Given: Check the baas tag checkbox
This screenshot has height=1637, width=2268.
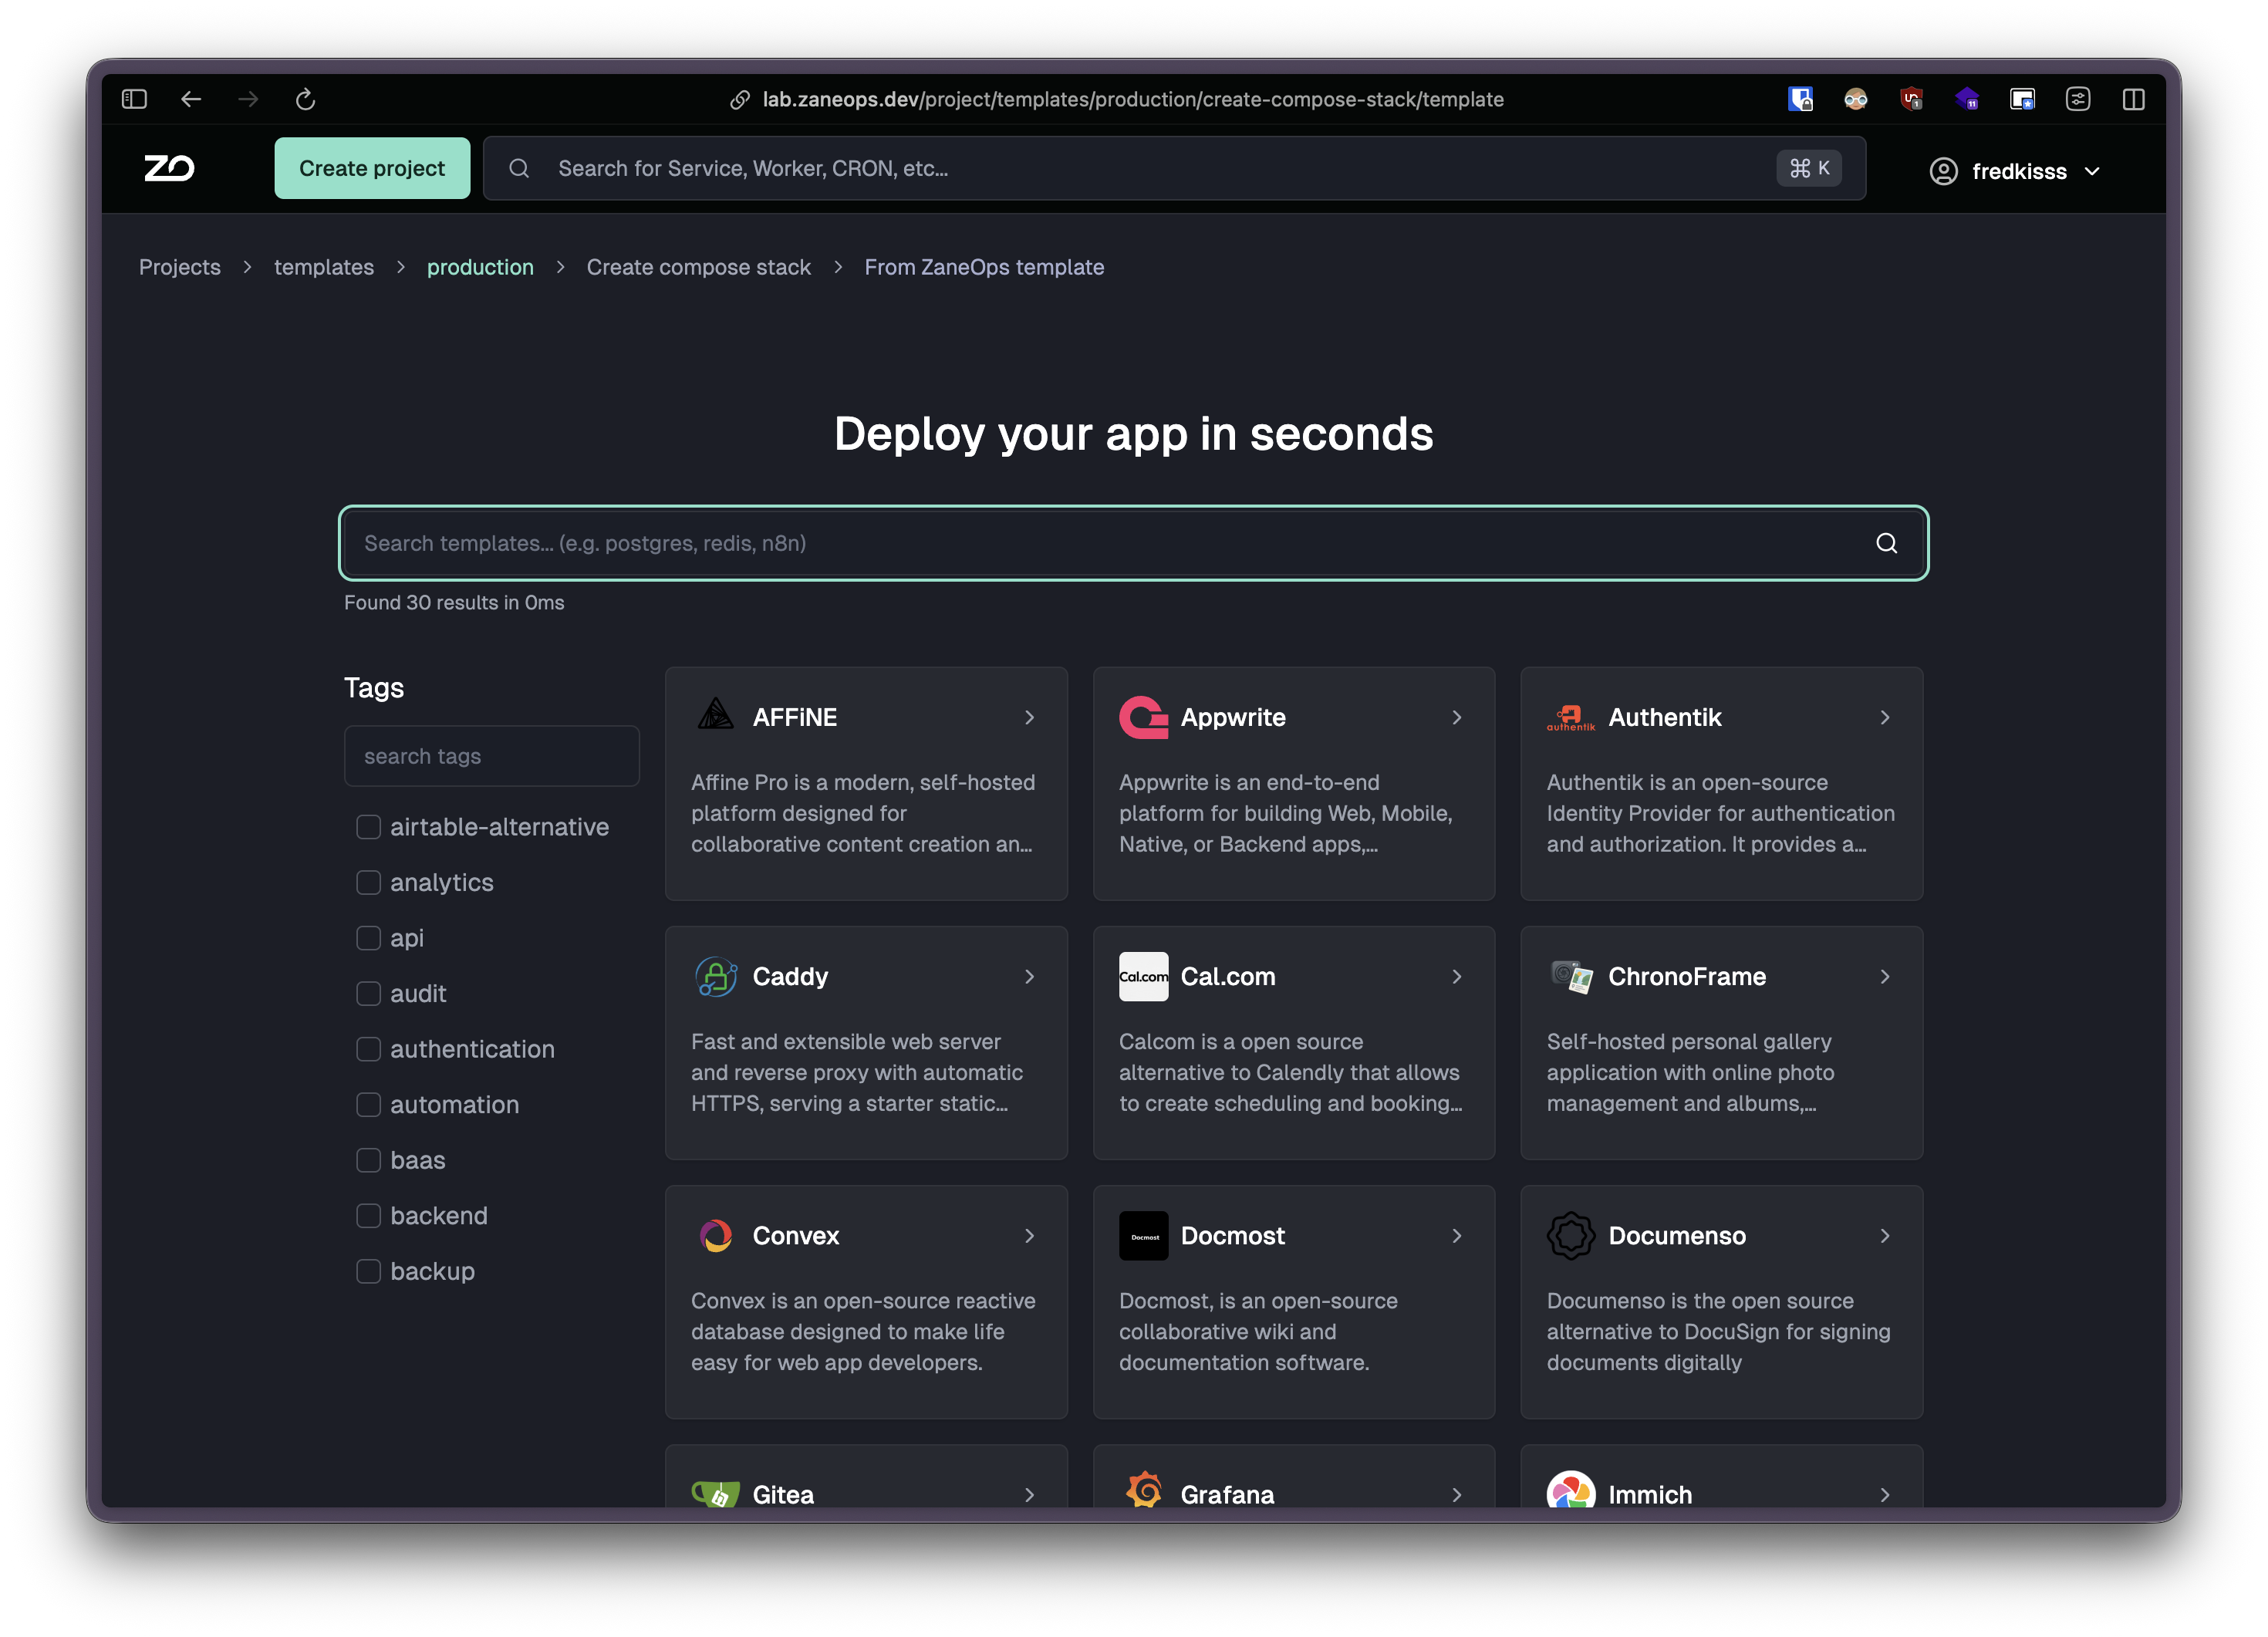Looking at the screenshot, I should (x=369, y=1159).
